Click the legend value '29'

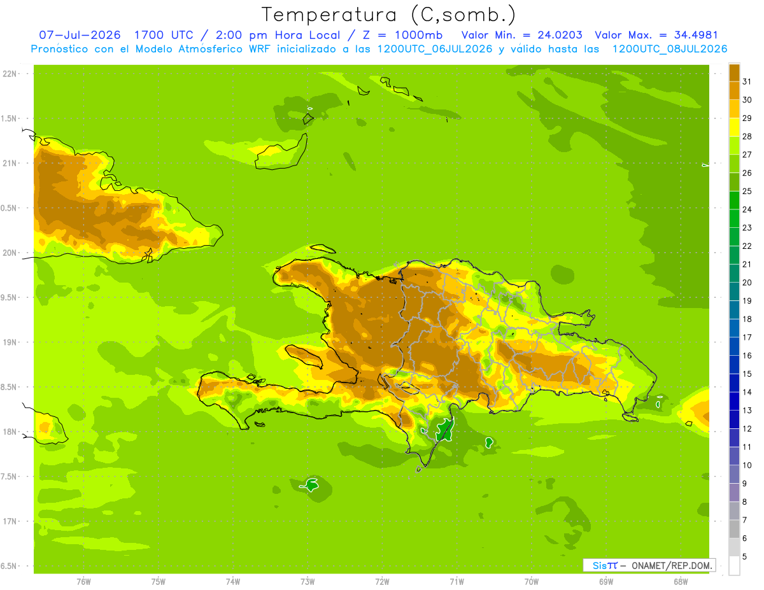click(747, 118)
